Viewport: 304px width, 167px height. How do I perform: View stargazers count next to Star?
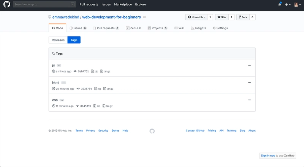click(x=231, y=17)
